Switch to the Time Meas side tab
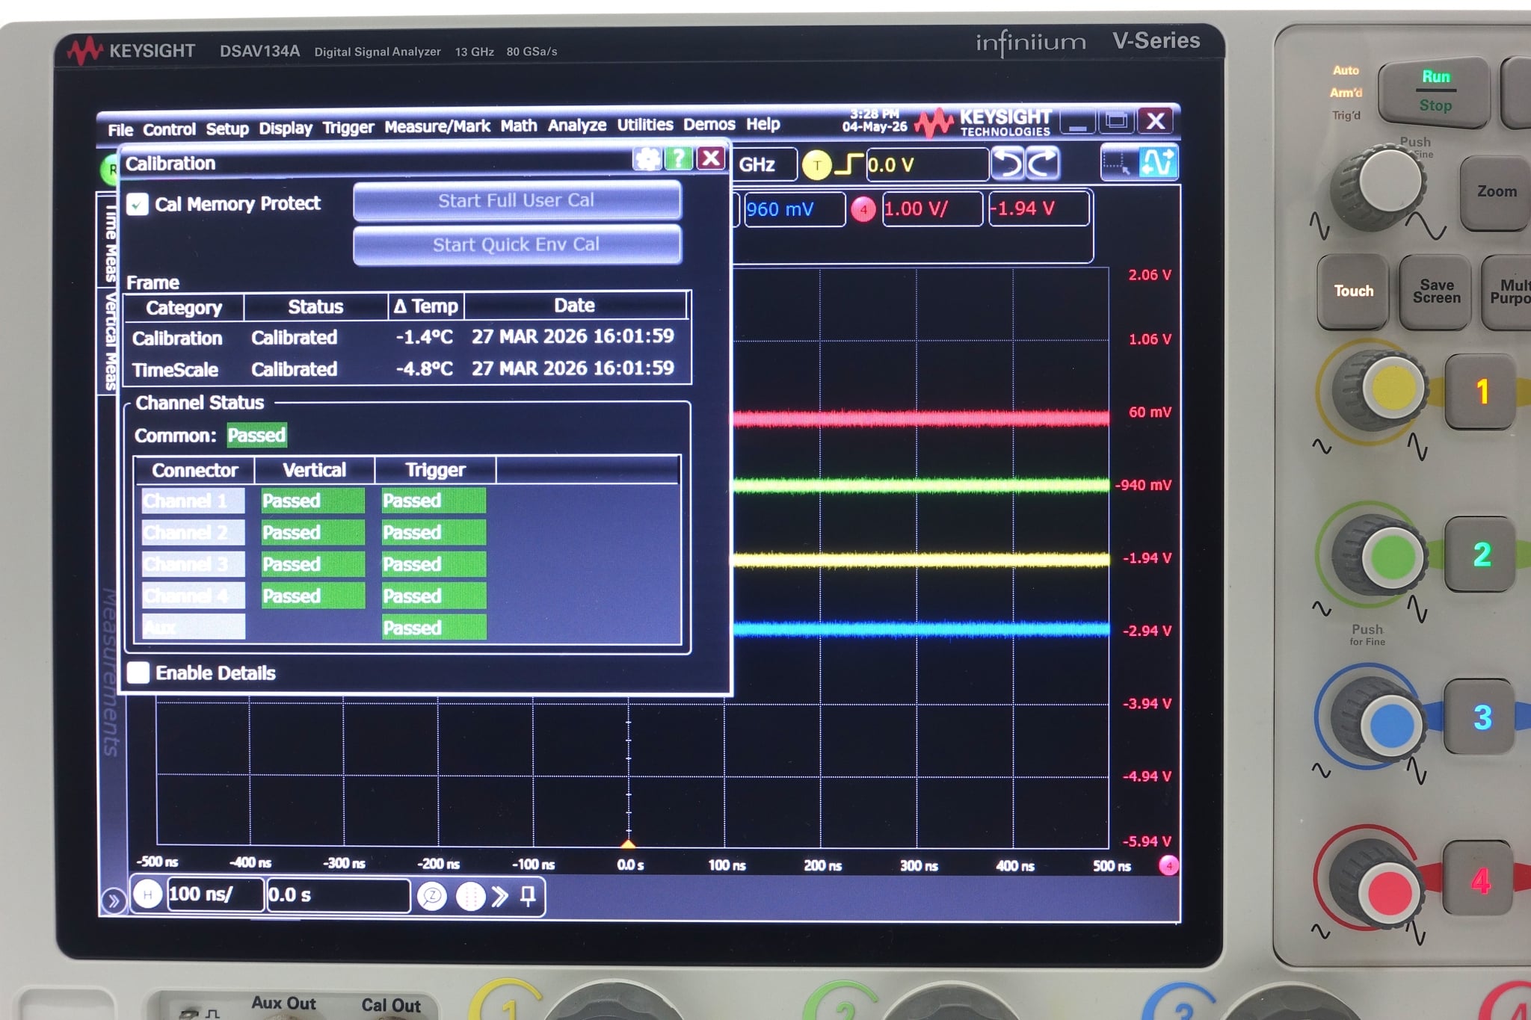The image size is (1531, 1020). pos(109,241)
